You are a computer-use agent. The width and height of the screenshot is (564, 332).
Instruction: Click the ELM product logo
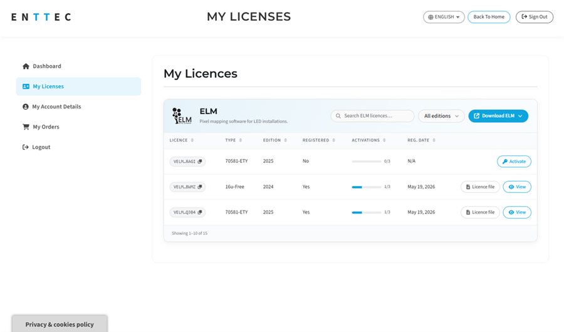(182, 116)
